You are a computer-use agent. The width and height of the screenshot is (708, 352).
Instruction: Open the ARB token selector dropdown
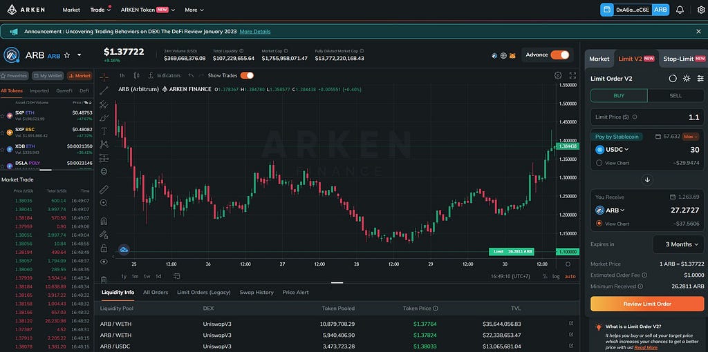click(x=79, y=55)
